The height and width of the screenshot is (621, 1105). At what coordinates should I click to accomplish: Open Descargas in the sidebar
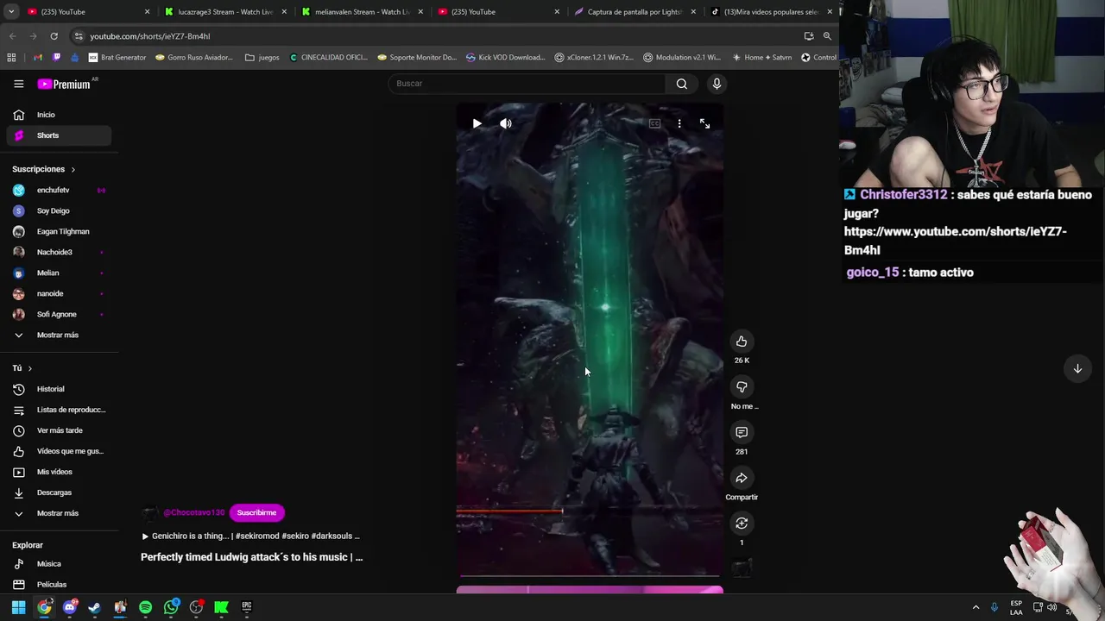[x=59, y=492]
